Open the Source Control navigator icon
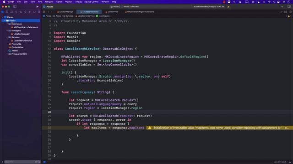Screen dimensions: 293x164 pyautogui.click(x=7, y=12)
